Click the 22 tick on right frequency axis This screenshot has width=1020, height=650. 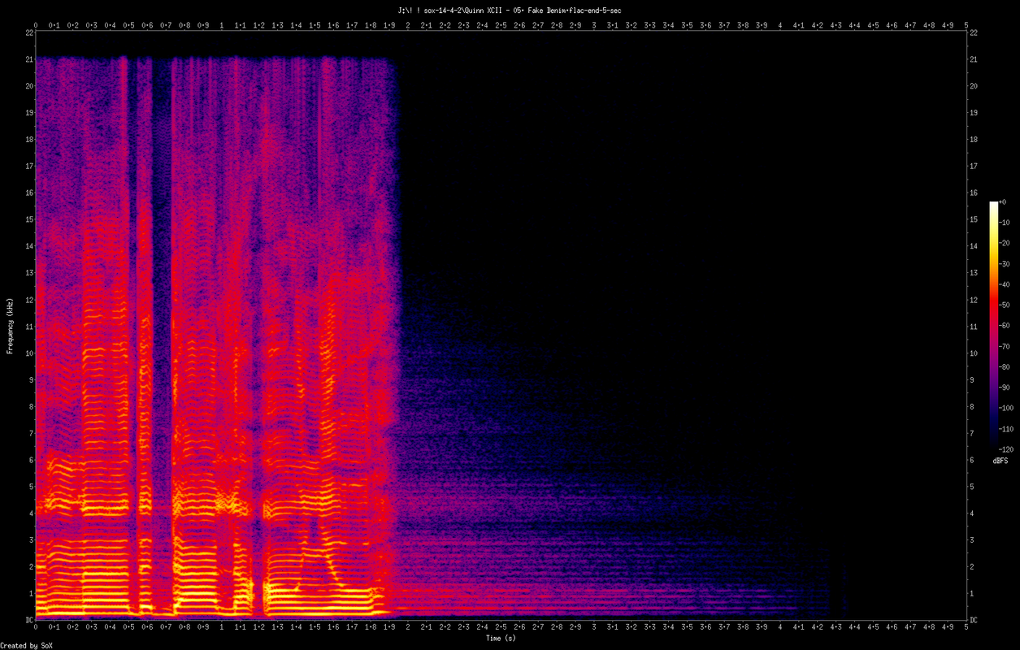pos(974,32)
